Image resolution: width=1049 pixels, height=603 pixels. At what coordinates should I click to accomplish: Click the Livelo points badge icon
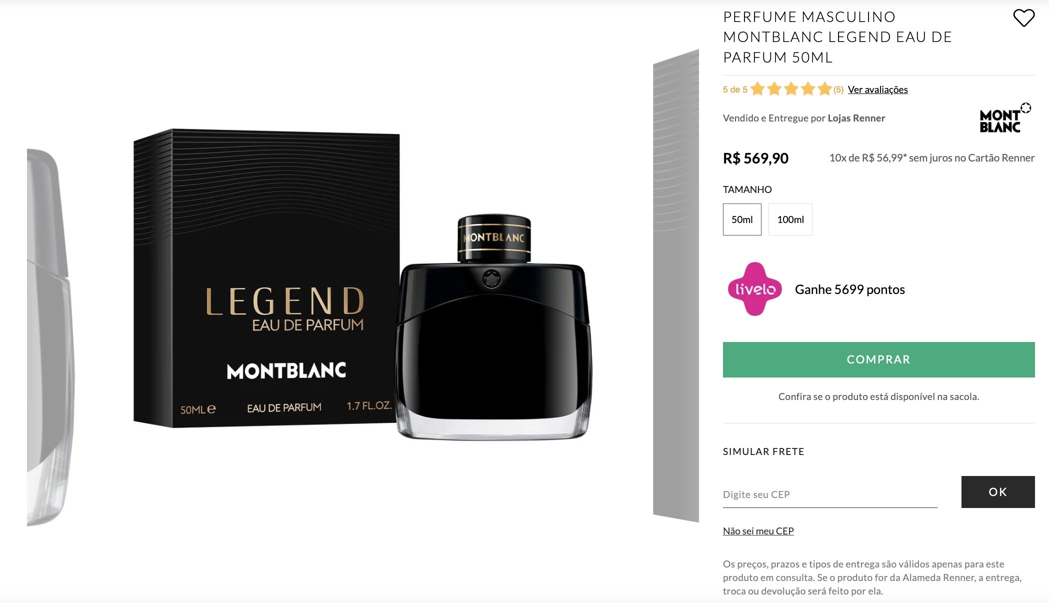coord(754,289)
